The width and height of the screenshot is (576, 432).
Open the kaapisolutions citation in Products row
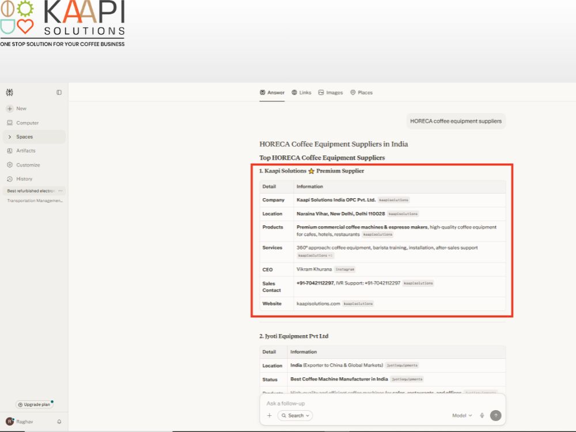coord(378,234)
